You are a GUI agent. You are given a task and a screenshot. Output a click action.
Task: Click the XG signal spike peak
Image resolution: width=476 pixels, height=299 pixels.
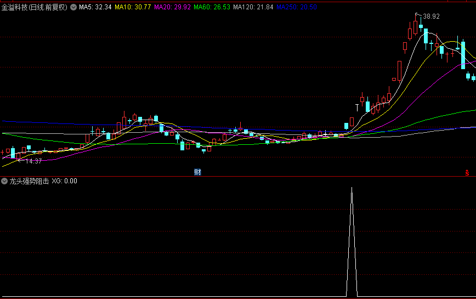coord(352,189)
